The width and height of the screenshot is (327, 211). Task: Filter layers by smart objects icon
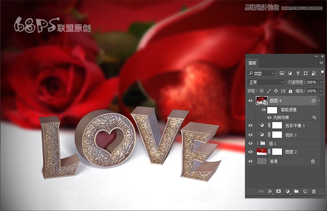point(313,73)
